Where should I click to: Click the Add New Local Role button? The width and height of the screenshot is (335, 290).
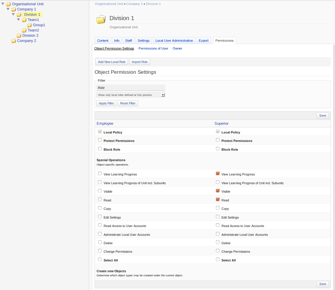point(111,62)
